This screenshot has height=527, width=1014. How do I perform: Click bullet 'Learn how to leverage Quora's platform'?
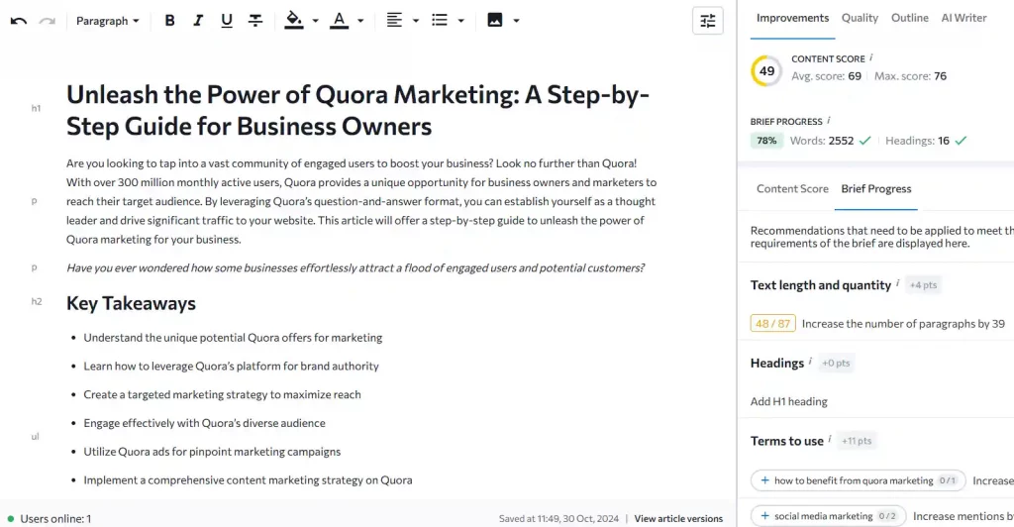click(x=231, y=366)
